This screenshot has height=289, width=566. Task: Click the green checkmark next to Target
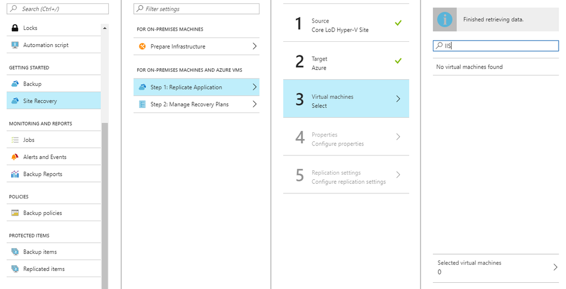(x=398, y=61)
